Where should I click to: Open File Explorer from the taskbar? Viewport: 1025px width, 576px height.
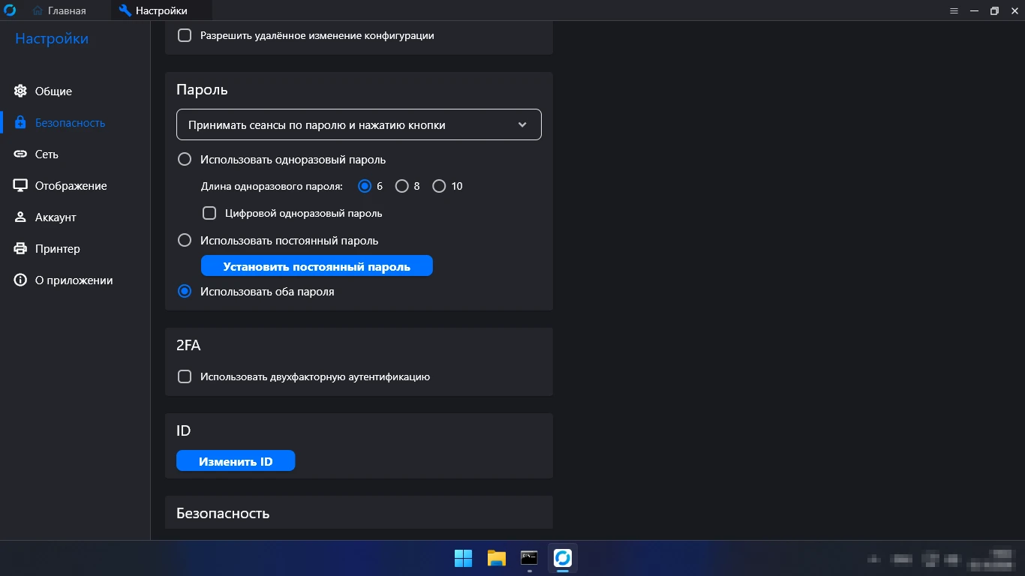(x=496, y=558)
